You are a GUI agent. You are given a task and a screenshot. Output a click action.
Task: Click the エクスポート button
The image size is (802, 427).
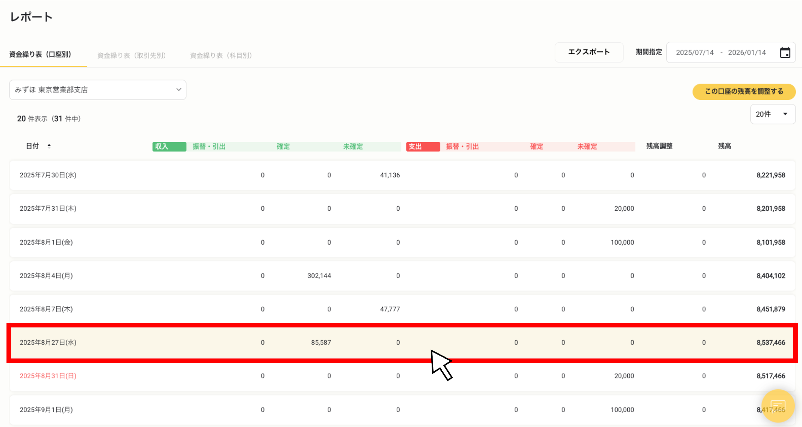[589, 52]
